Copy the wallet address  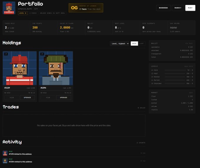pyautogui.click(x=36, y=9)
